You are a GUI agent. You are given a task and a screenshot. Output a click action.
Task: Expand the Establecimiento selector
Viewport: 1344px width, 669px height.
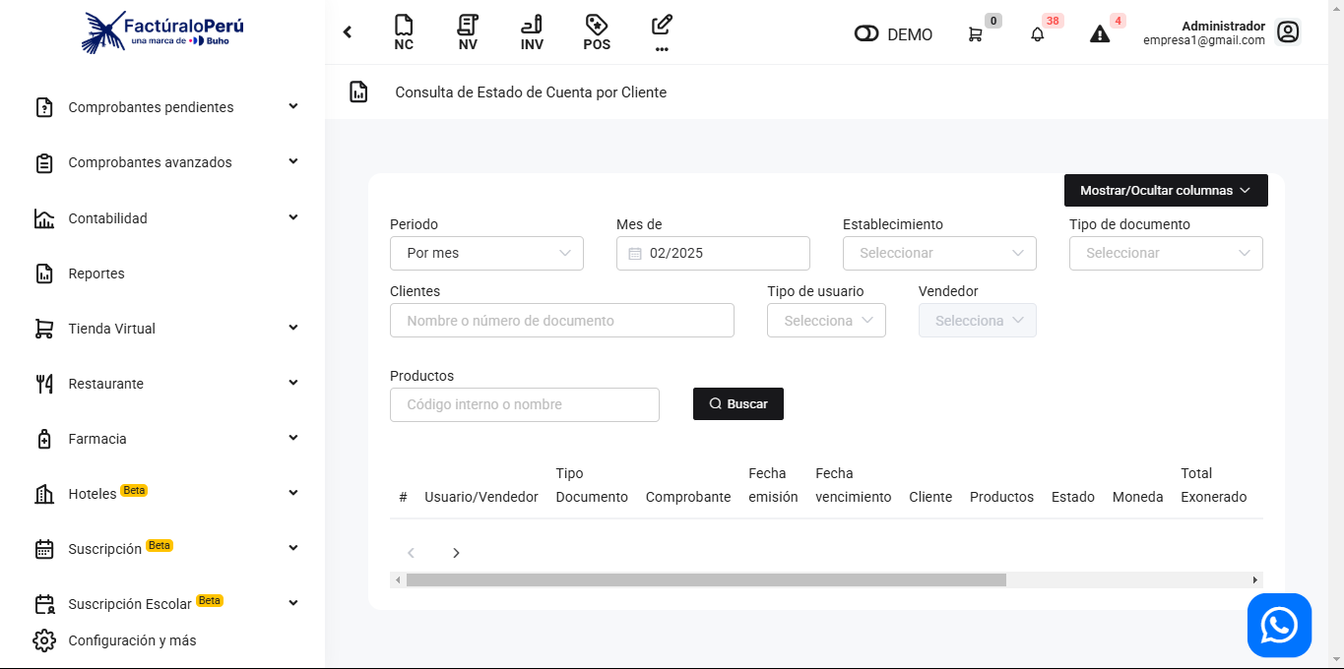[x=939, y=253]
